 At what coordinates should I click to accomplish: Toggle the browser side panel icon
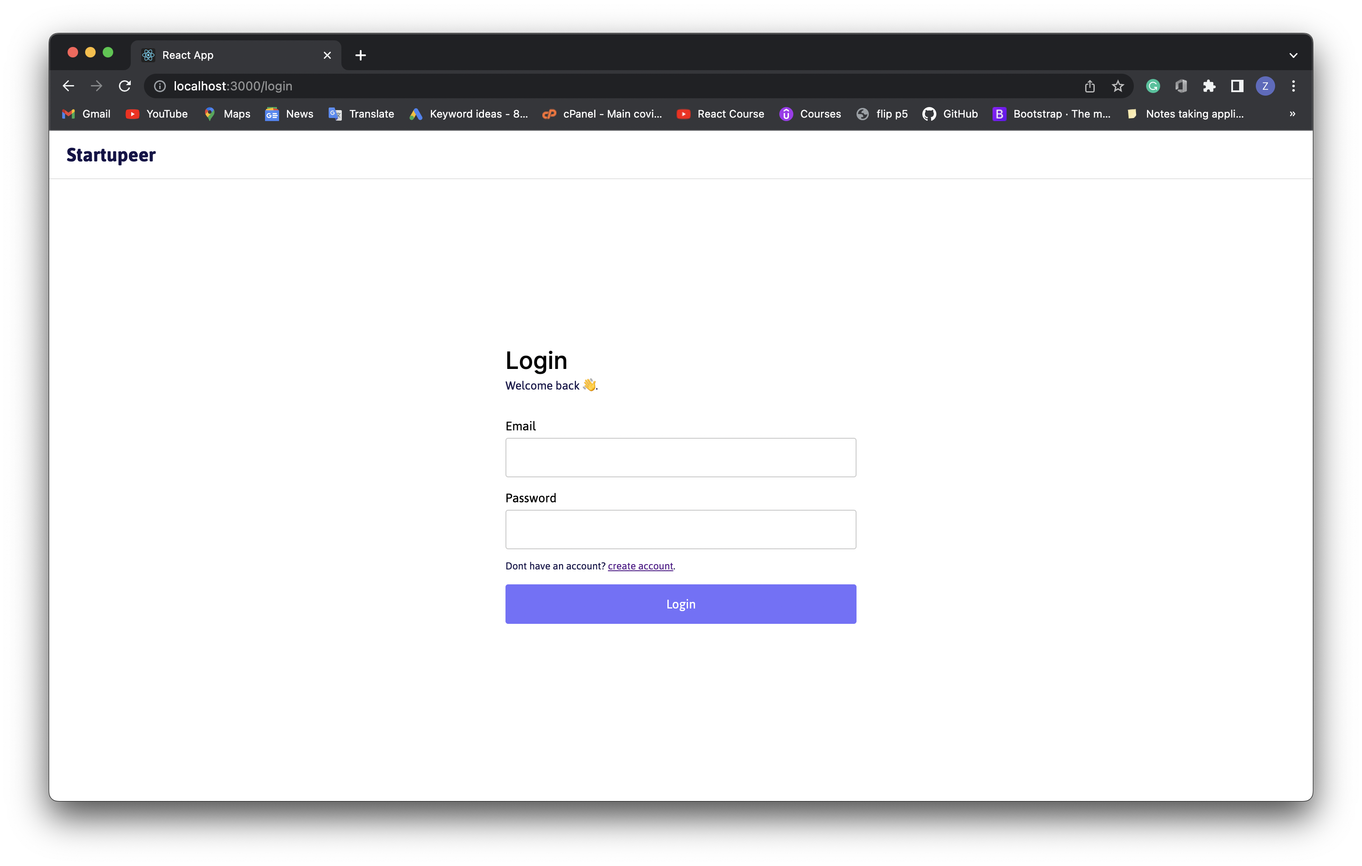tap(1237, 86)
